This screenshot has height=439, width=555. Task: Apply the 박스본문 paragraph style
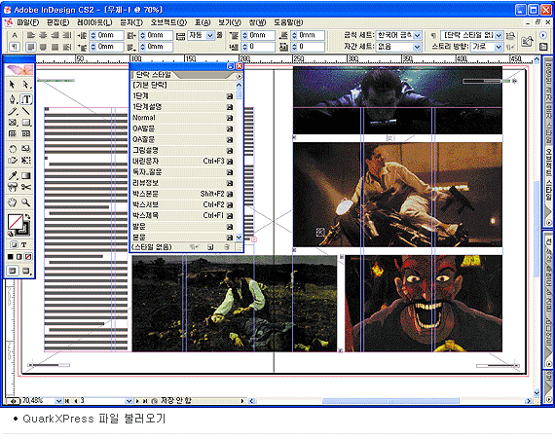(183, 194)
